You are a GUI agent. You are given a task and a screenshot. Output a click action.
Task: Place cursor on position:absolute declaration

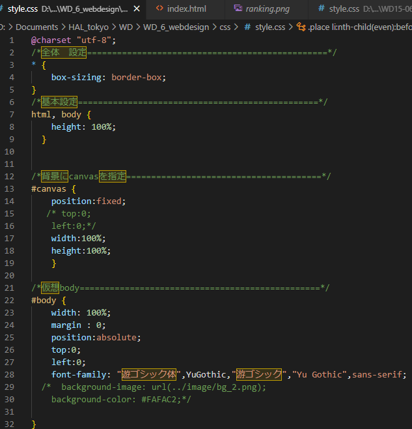[96, 338]
